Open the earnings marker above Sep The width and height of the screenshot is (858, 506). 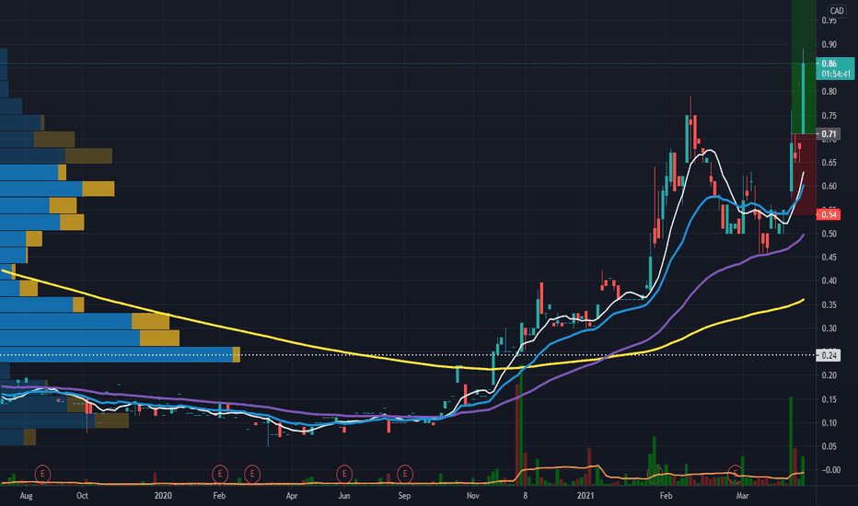click(405, 474)
